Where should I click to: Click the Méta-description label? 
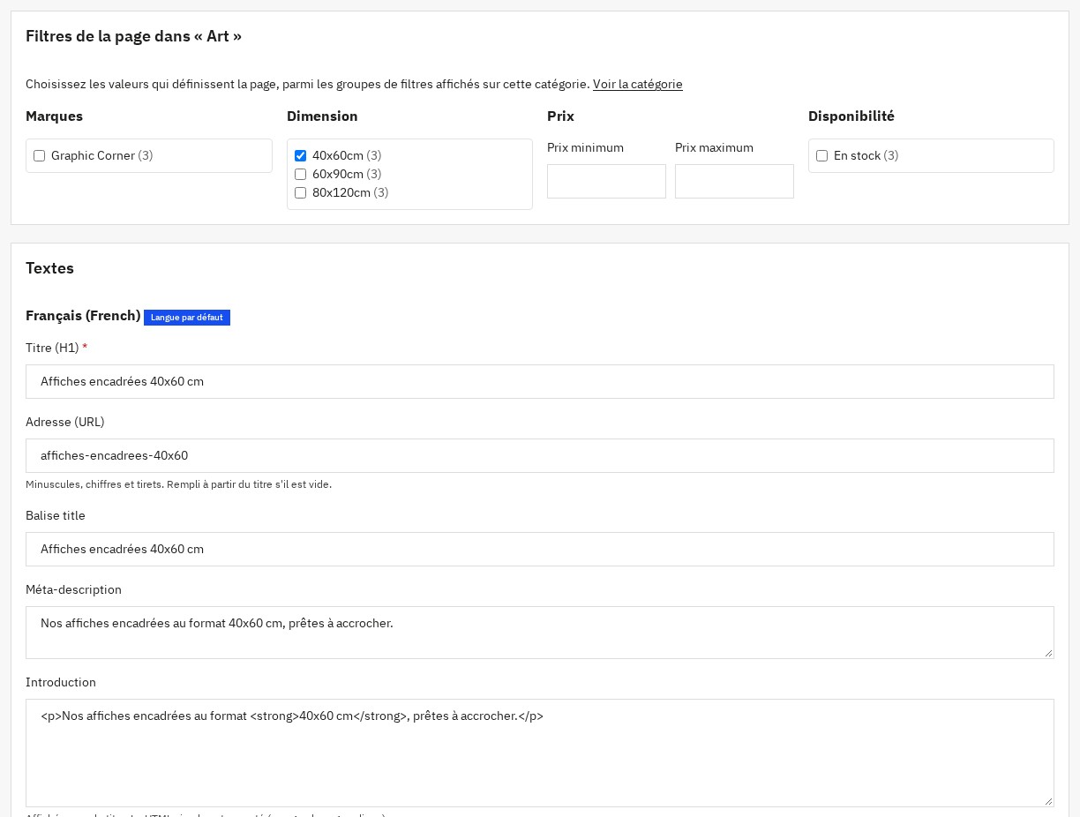[x=73, y=589]
